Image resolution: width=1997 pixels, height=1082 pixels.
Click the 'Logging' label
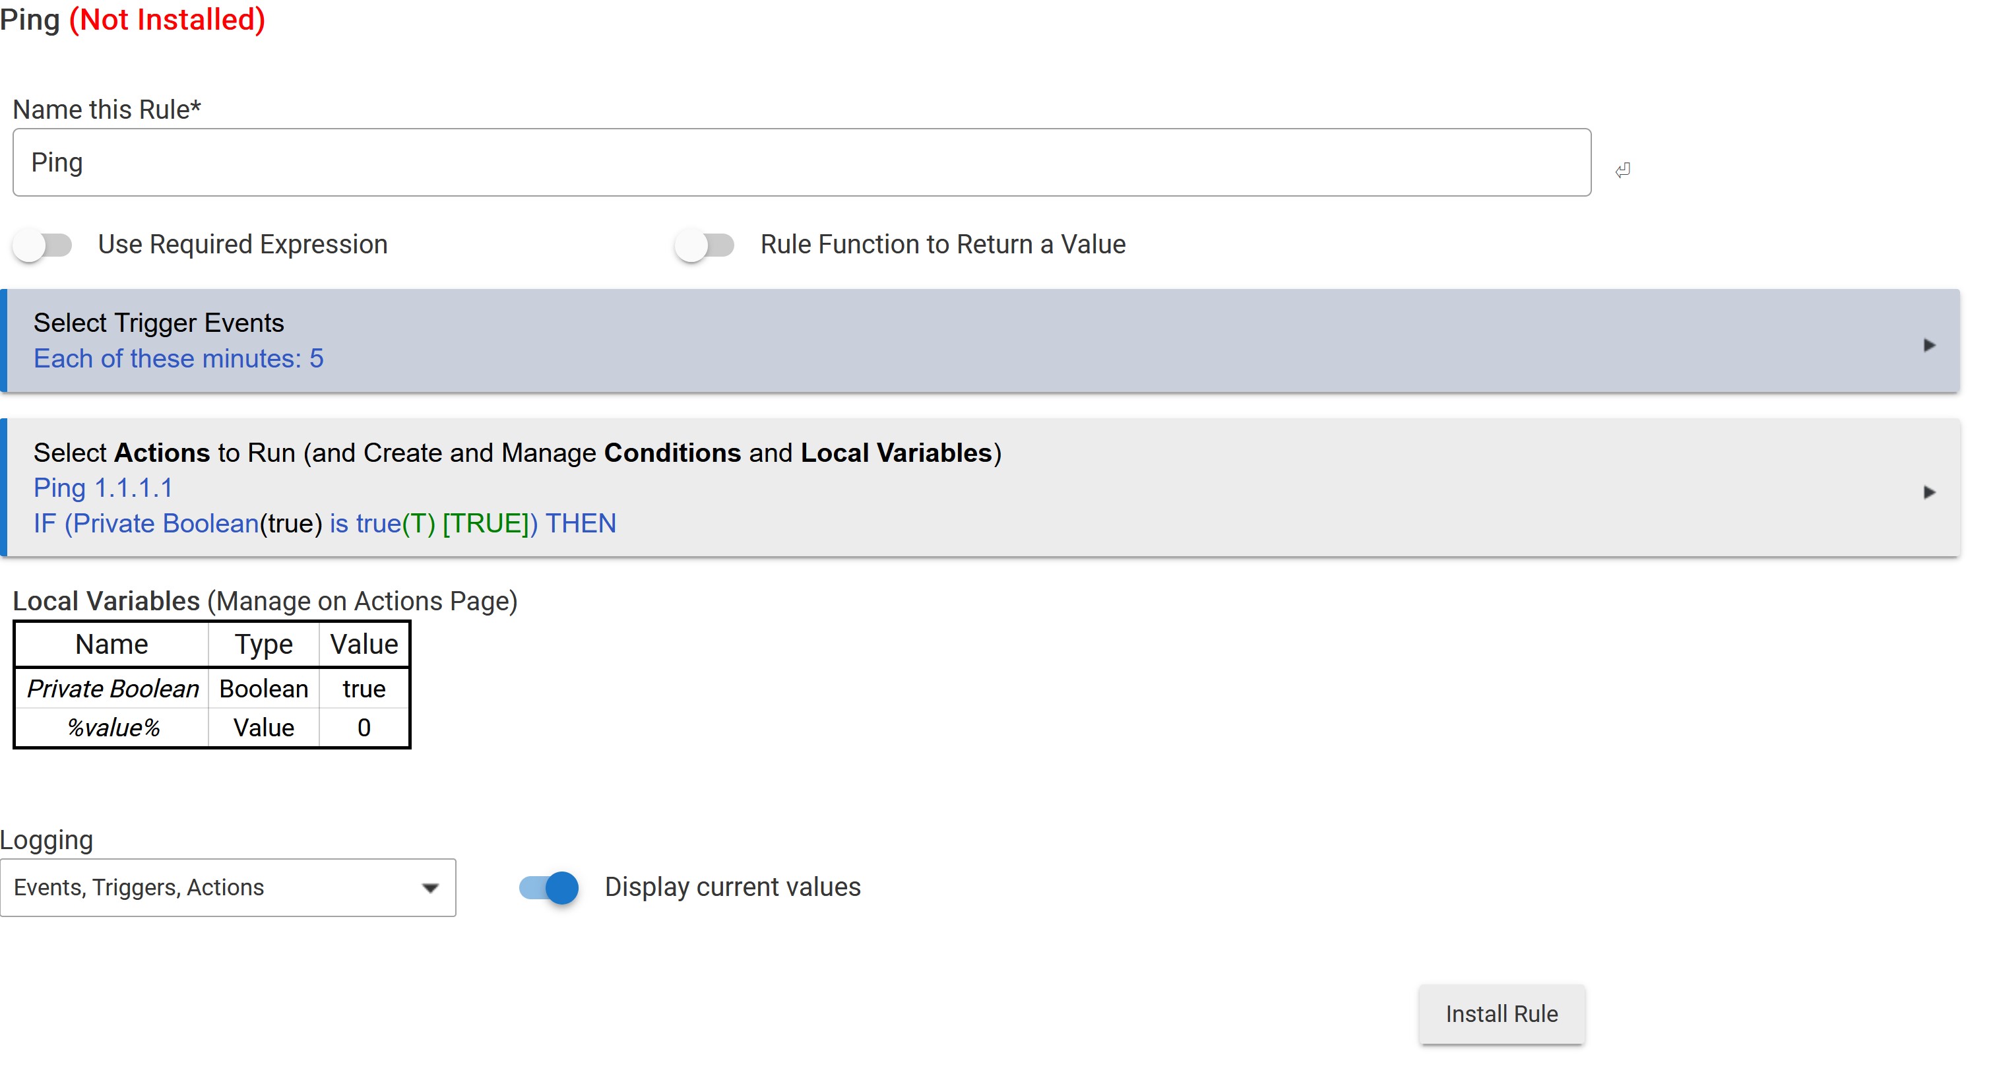47,840
